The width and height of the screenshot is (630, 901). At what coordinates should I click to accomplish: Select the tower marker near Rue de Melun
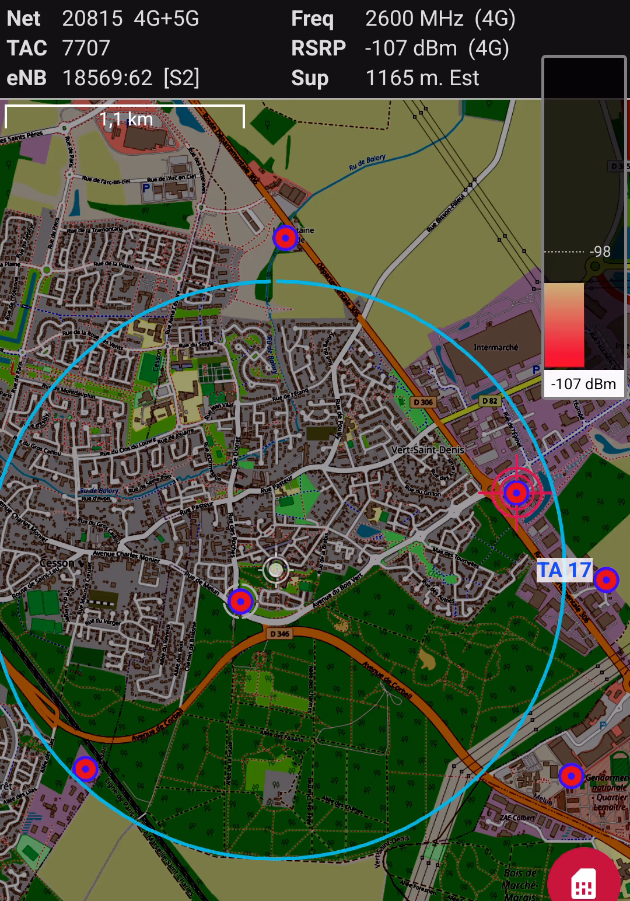[240, 601]
